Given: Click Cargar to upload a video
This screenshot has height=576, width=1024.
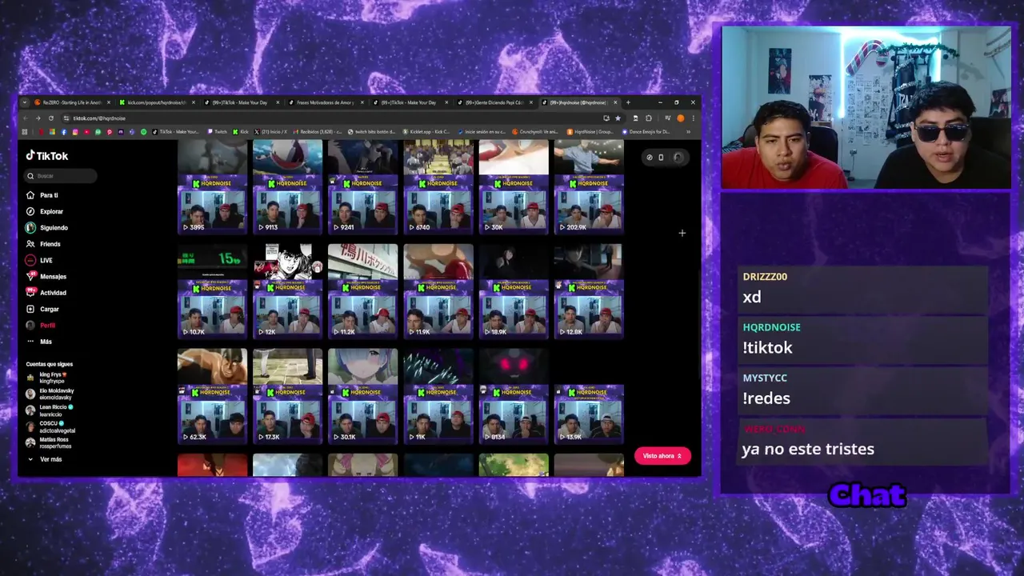Looking at the screenshot, I should click(42, 309).
